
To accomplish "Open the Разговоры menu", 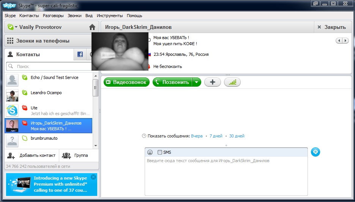I will [53, 16].
